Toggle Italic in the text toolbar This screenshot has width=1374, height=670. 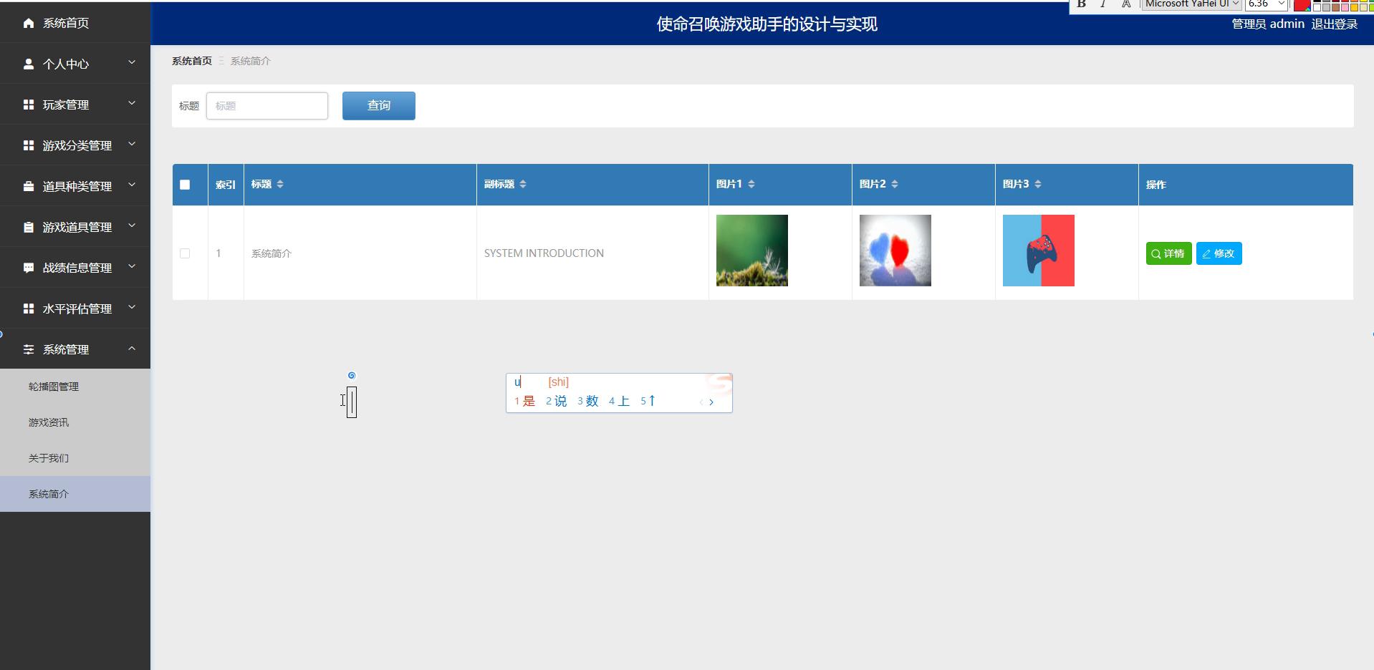(x=1103, y=4)
